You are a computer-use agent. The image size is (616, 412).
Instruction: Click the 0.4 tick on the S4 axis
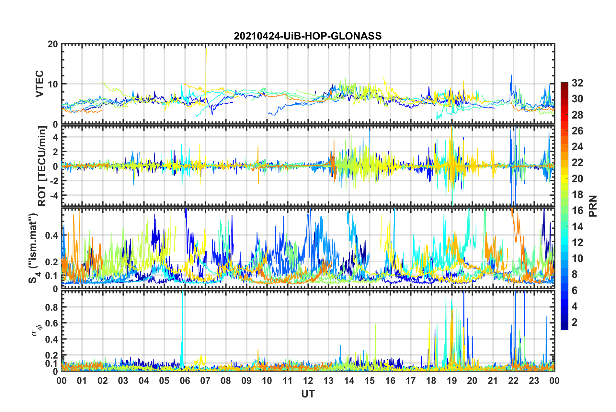51,235
